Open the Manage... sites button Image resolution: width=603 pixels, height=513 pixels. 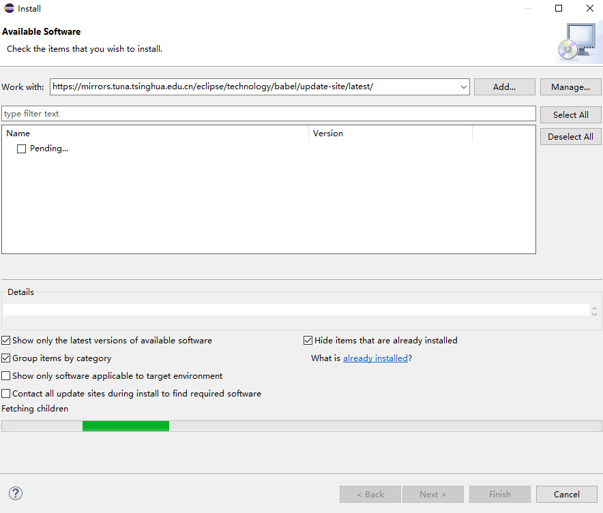[x=570, y=87]
